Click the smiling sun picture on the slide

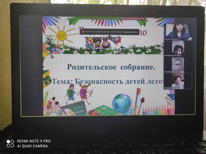coord(61,34)
